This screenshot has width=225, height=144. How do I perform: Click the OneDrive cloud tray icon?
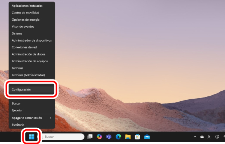point(202,137)
